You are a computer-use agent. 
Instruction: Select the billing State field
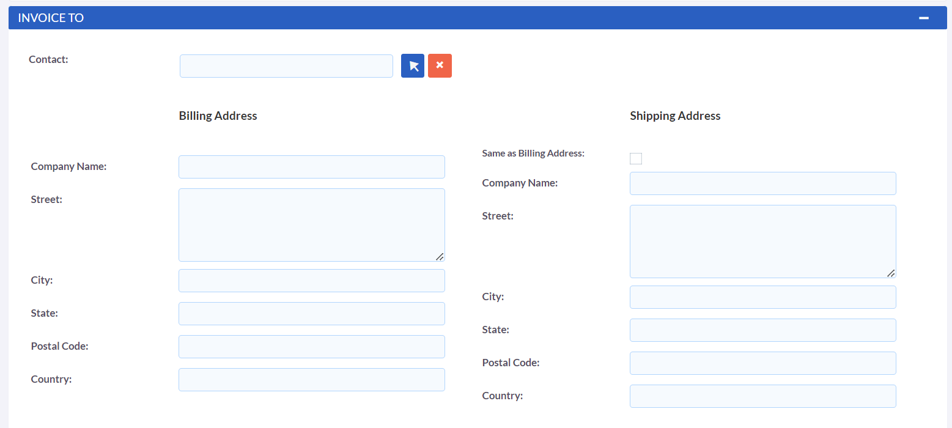click(311, 314)
